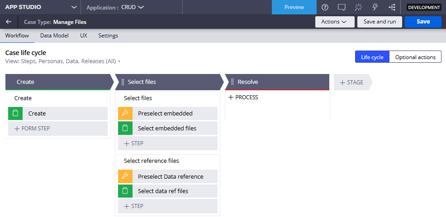The image size is (446, 217).
Task: Switch to Life cycle view
Action: [x=372, y=57]
